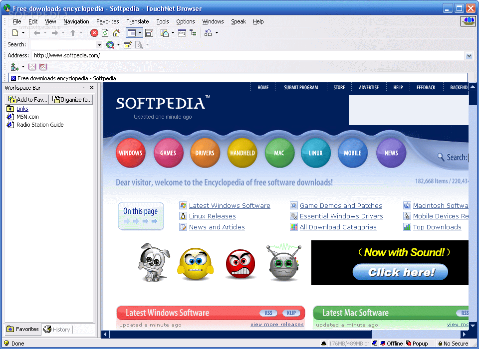Open the Radio Station Guide favorite
The width and height of the screenshot is (479, 349).
(x=40, y=125)
